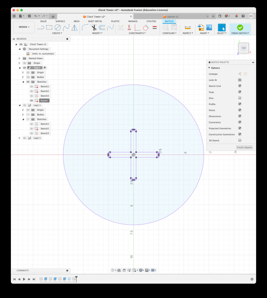Click the timeline end marker

tap(76, 279)
